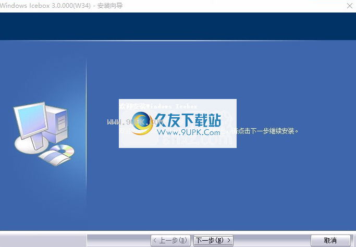The image size is (356, 247).
Task: Click the window title Windows Icebox 3.0.000(W34)
Action: (45, 5)
